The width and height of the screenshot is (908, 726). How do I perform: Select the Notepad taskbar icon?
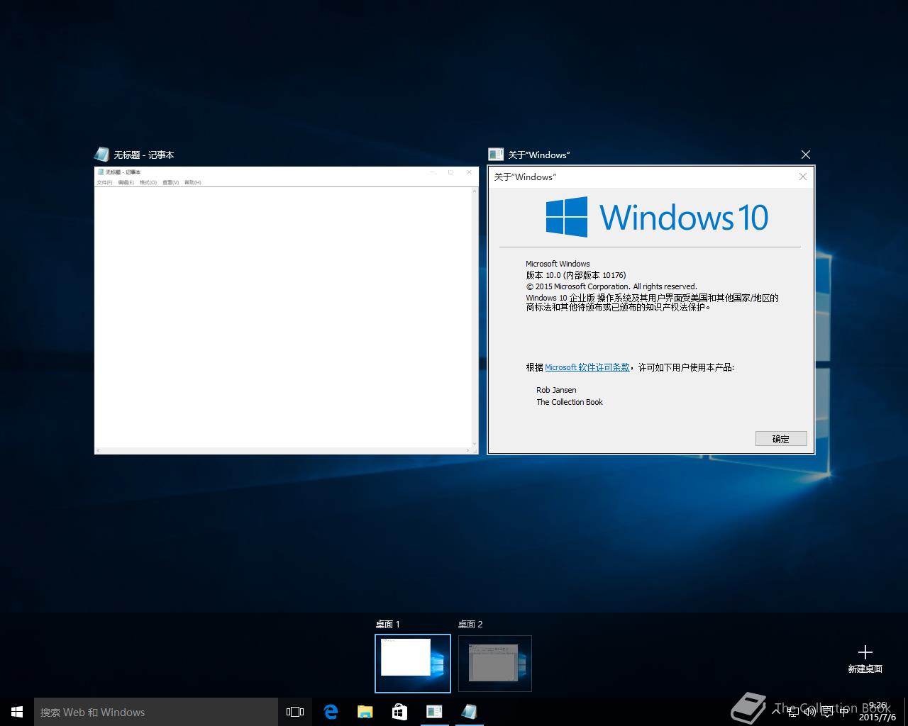coord(469,712)
